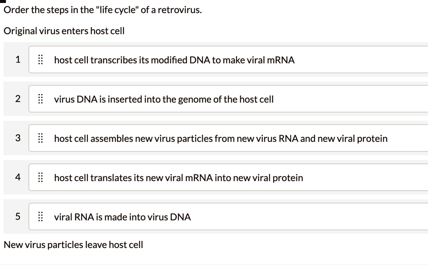Select the position number 3 label

(x=18, y=138)
